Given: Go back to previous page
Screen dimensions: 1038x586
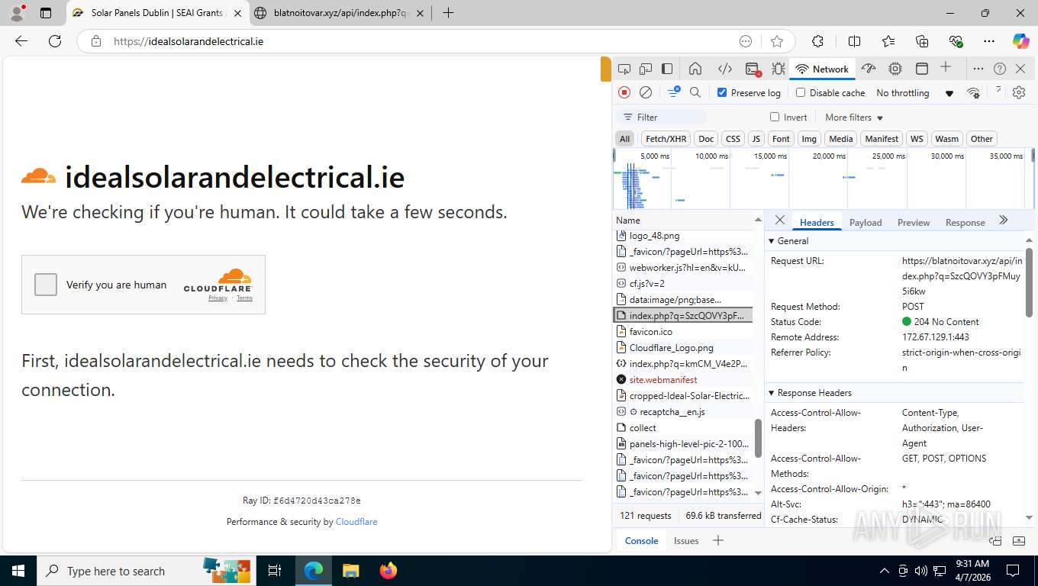Looking at the screenshot, I should (21, 41).
